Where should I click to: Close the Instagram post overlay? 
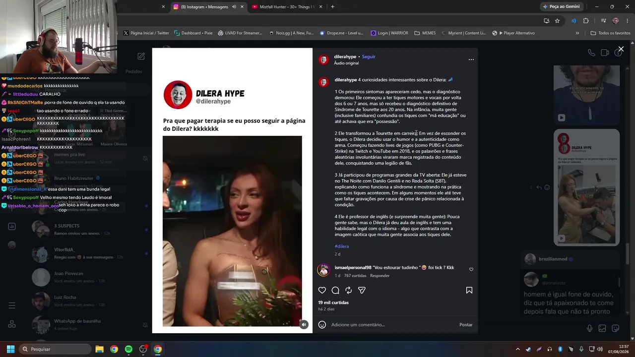click(621, 49)
